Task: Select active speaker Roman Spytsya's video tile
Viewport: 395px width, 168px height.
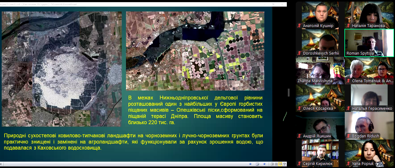Action: pos(369,43)
